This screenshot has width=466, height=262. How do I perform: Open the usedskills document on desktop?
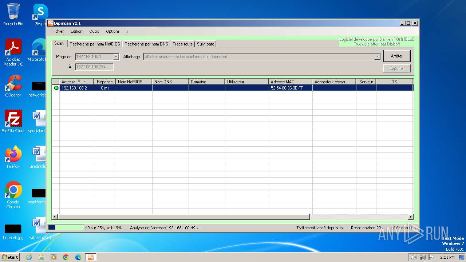pyautogui.click(x=39, y=157)
